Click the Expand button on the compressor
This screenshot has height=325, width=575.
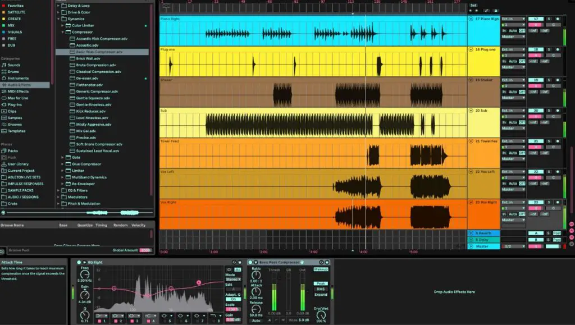click(x=321, y=294)
